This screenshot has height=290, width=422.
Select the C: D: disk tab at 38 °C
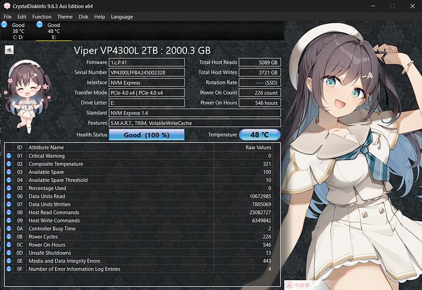point(18,31)
